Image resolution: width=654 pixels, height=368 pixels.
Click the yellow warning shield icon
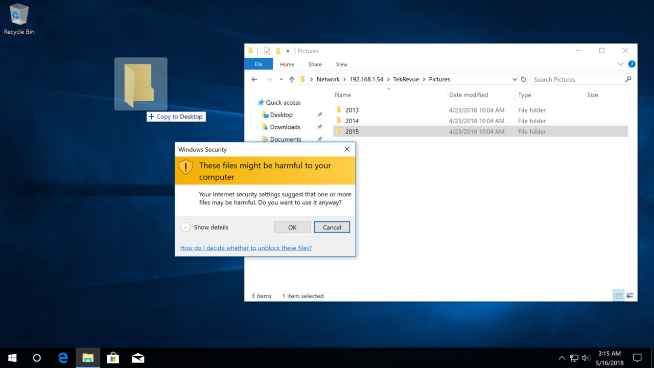(x=186, y=167)
